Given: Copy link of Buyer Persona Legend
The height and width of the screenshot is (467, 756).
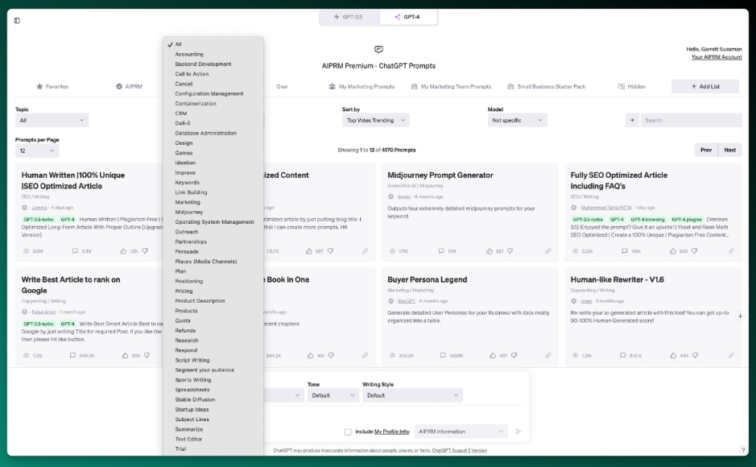Looking at the screenshot, I should coord(548,356).
